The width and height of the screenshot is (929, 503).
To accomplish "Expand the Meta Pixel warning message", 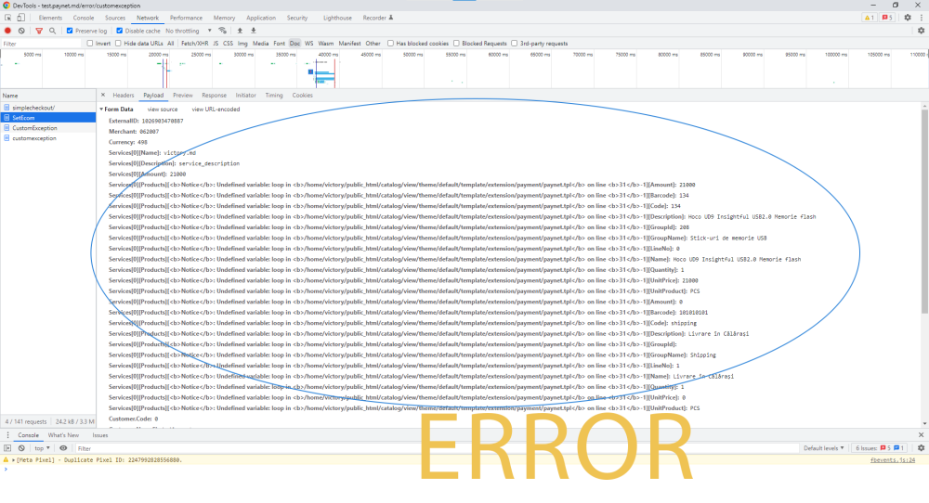I will (14, 459).
